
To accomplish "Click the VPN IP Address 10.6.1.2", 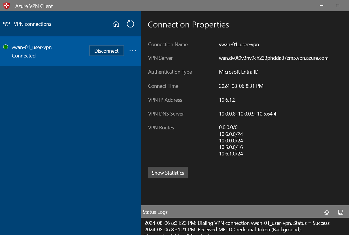I will click(227, 100).
